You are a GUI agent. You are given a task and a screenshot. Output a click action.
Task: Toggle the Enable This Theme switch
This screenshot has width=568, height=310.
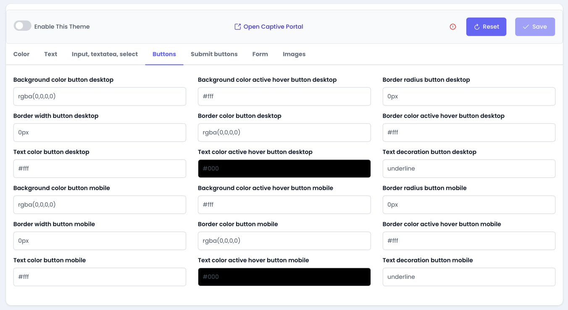pyautogui.click(x=23, y=26)
